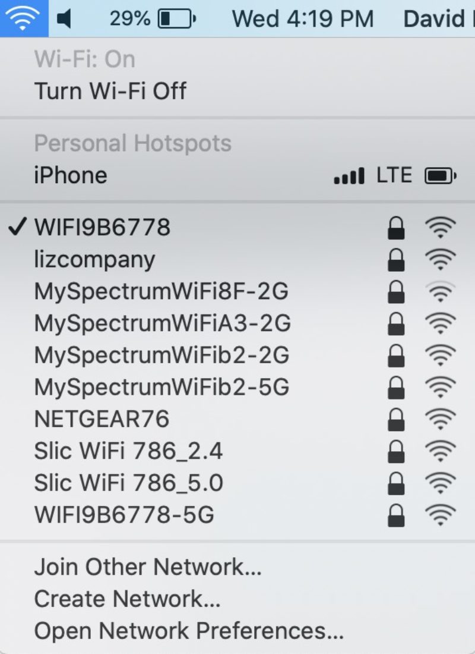Select Create Network... option
Screen dimensions: 475x654
click(127, 599)
